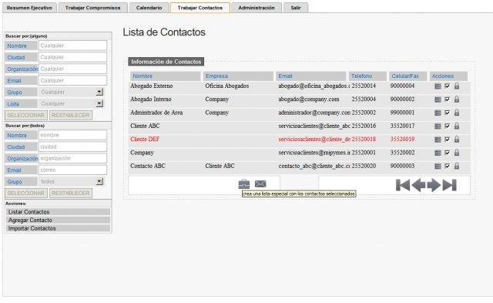Click Ciudad field with Cualquier placeholder
Image resolution: width=493 pixels, height=303 pixels.
72,57
